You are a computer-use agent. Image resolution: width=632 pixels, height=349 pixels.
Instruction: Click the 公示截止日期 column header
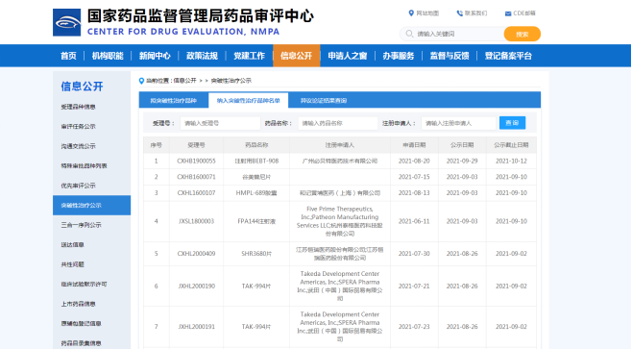(x=511, y=145)
